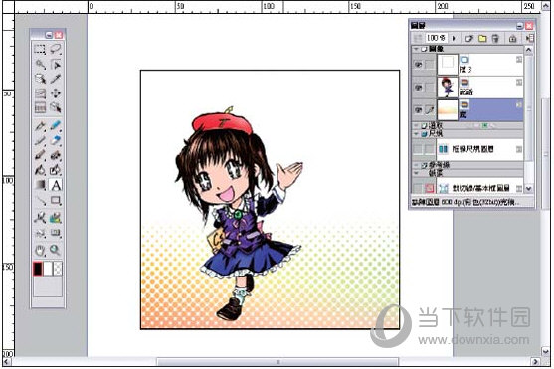Close the layers panel
Viewport: 554px width, 369px height.
click(x=529, y=26)
